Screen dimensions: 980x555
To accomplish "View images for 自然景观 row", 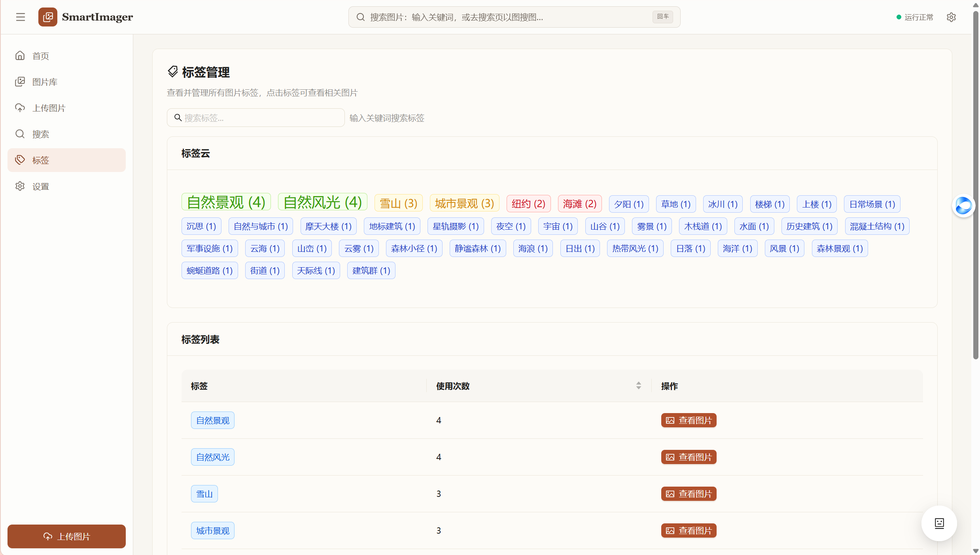I will 689,420.
